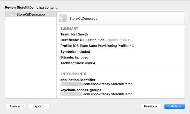Cancel the review dialog
190x114 pixels.
tap(15, 106)
